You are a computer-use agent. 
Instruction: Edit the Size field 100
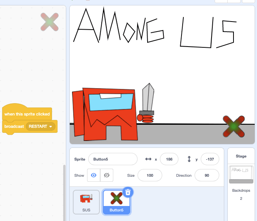coord(150,175)
